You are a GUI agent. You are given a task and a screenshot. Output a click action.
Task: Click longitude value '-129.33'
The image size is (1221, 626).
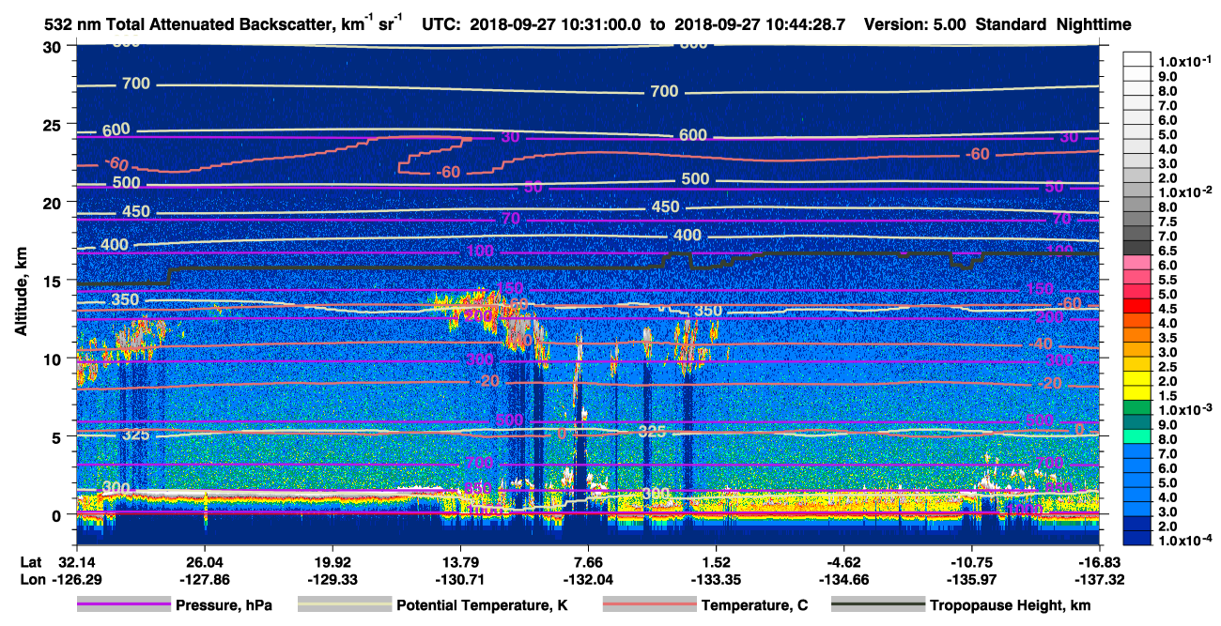point(332,579)
